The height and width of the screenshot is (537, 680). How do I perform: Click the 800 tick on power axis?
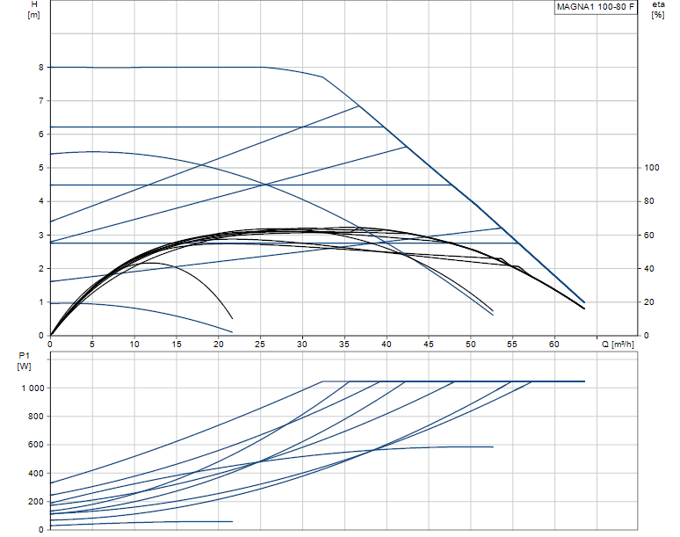click(36, 416)
